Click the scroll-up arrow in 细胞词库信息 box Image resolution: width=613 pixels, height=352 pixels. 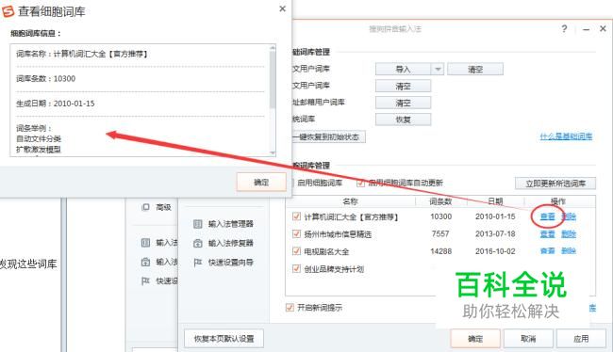273,48
